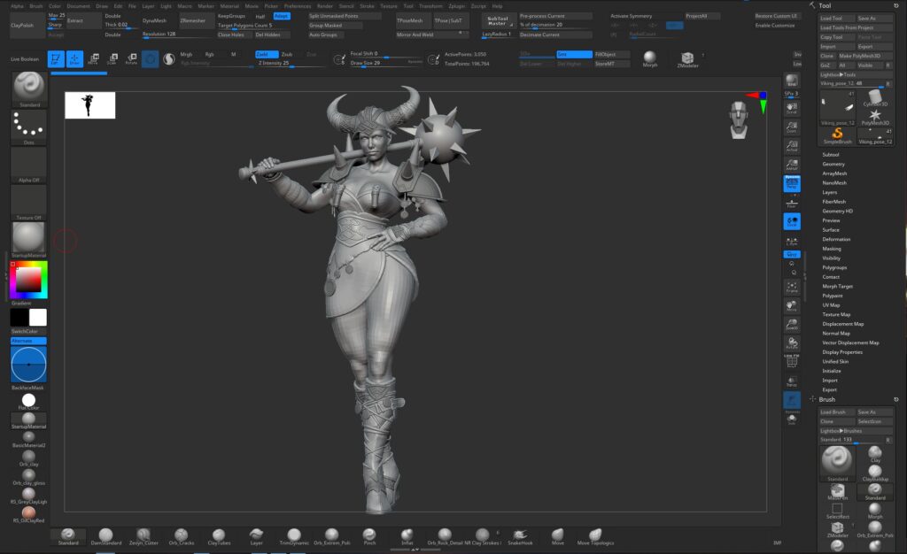Toggle Perspective (Persp) view button
Screen dimensions: 907x554
coord(792,183)
